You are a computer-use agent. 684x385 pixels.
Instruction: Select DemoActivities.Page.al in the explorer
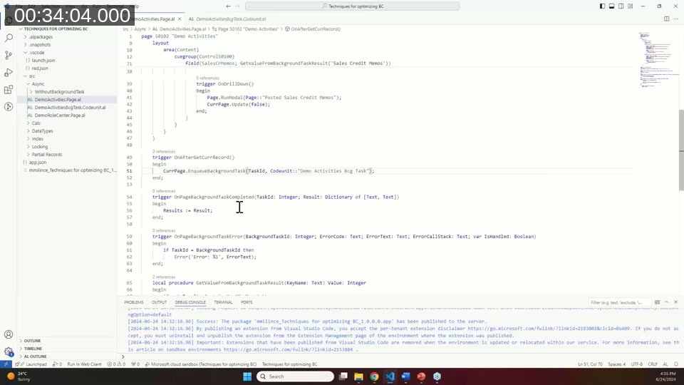click(58, 100)
